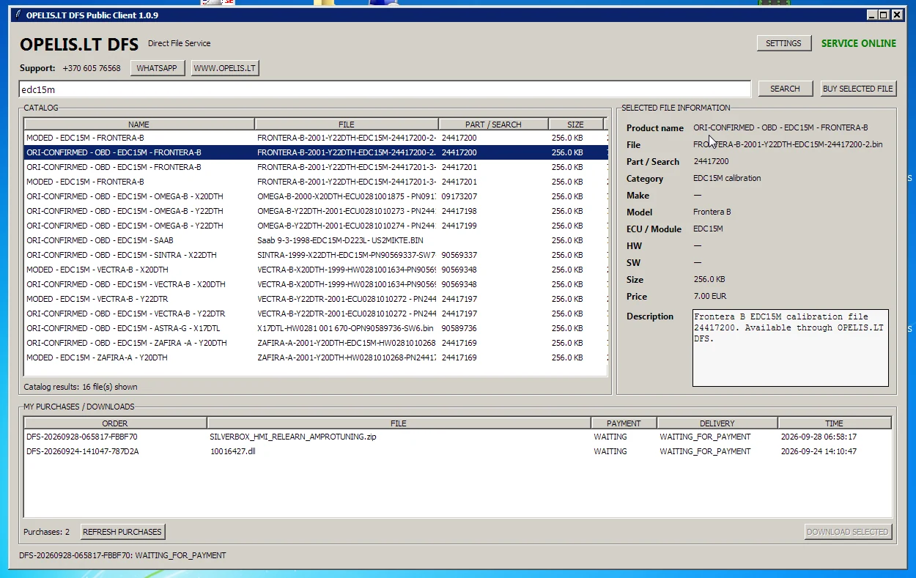
Task: Select ORI-CONFIRMED VECTRA-B X20DTH row
Action: [x=316, y=284]
